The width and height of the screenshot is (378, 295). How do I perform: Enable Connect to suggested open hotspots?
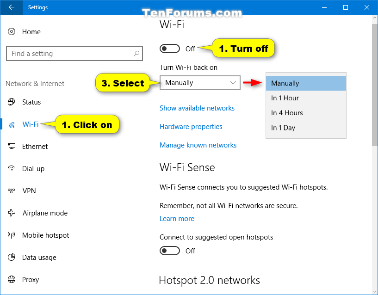point(170,251)
